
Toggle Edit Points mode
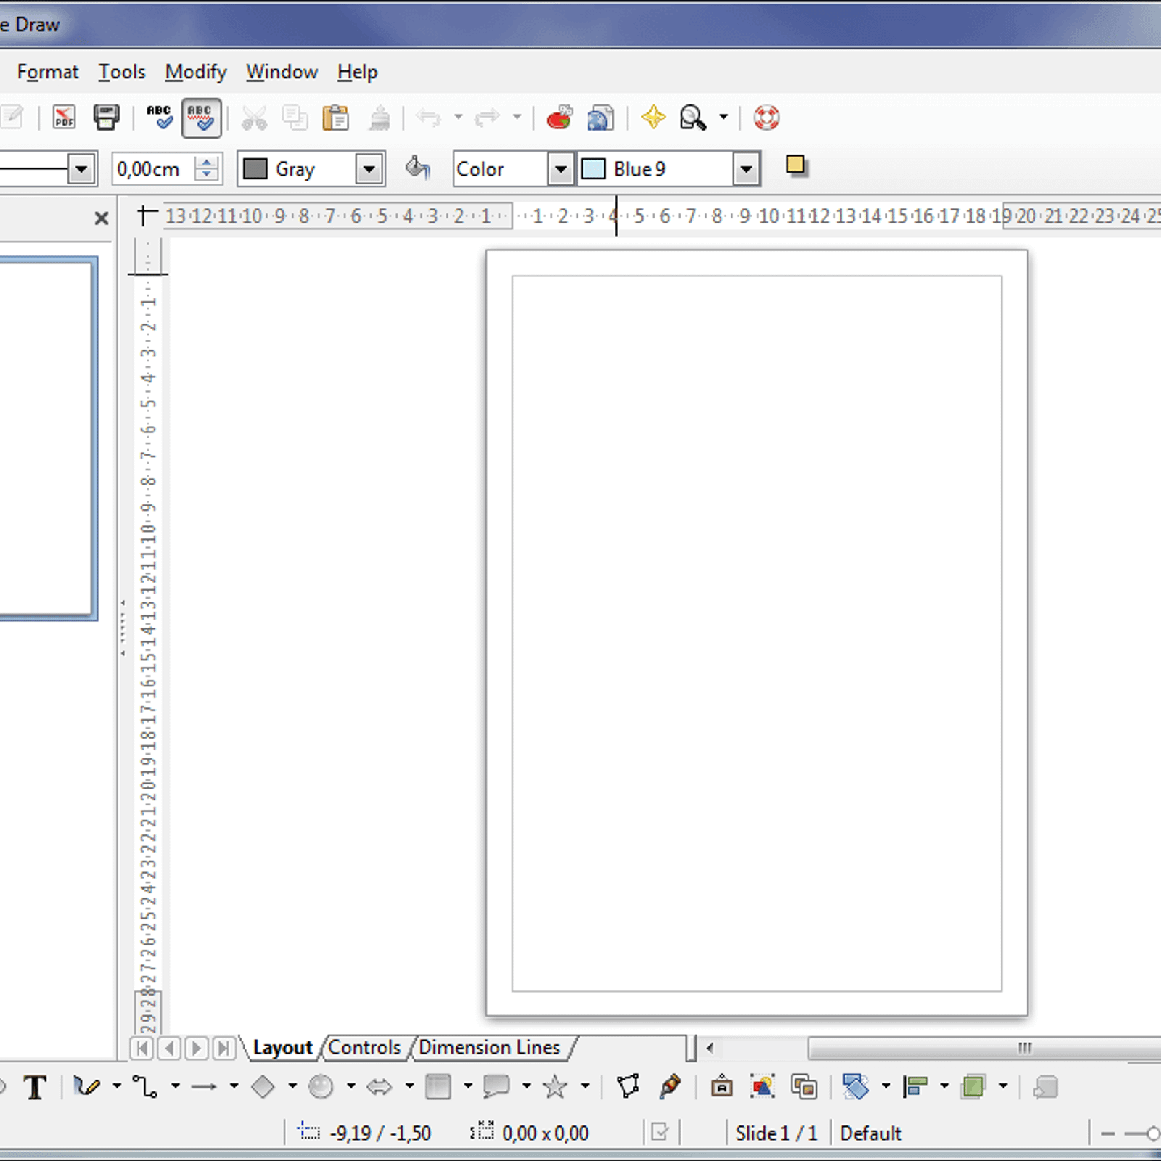(x=628, y=1087)
